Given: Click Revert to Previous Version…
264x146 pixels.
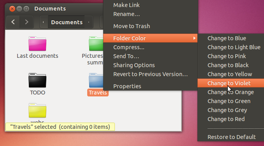Looking at the screenshot, I should (x=150, y=74).
